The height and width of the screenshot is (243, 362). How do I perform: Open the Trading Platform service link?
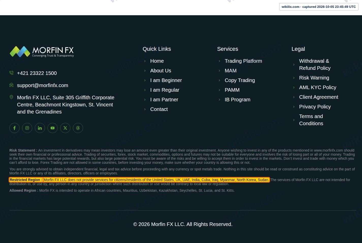243,61
